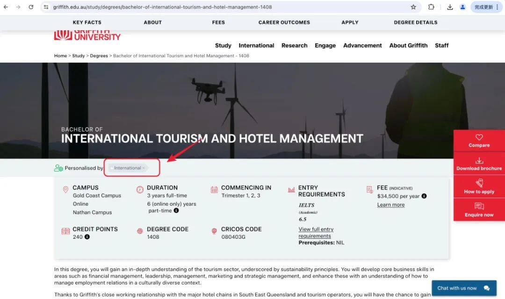The width and height of the screenshot is (505, 299).
Task: Open Chat with us now widget
Action: 464,288
